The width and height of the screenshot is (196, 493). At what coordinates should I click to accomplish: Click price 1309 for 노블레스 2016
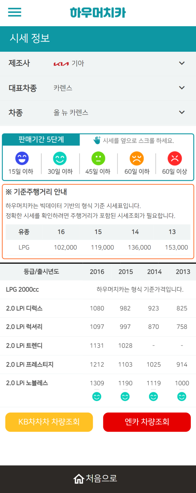tap(97, 383)
